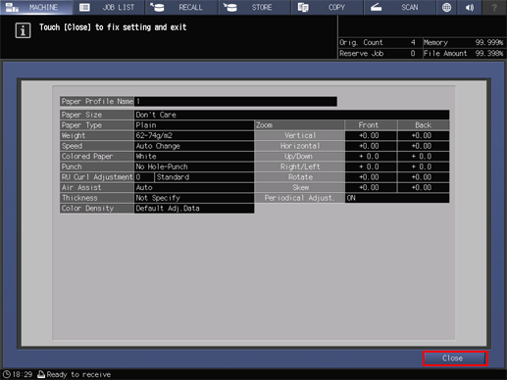Click the Periodical Adjust. label
The height and width of the screenshot is (380, 507).
(x=300, y=198)
